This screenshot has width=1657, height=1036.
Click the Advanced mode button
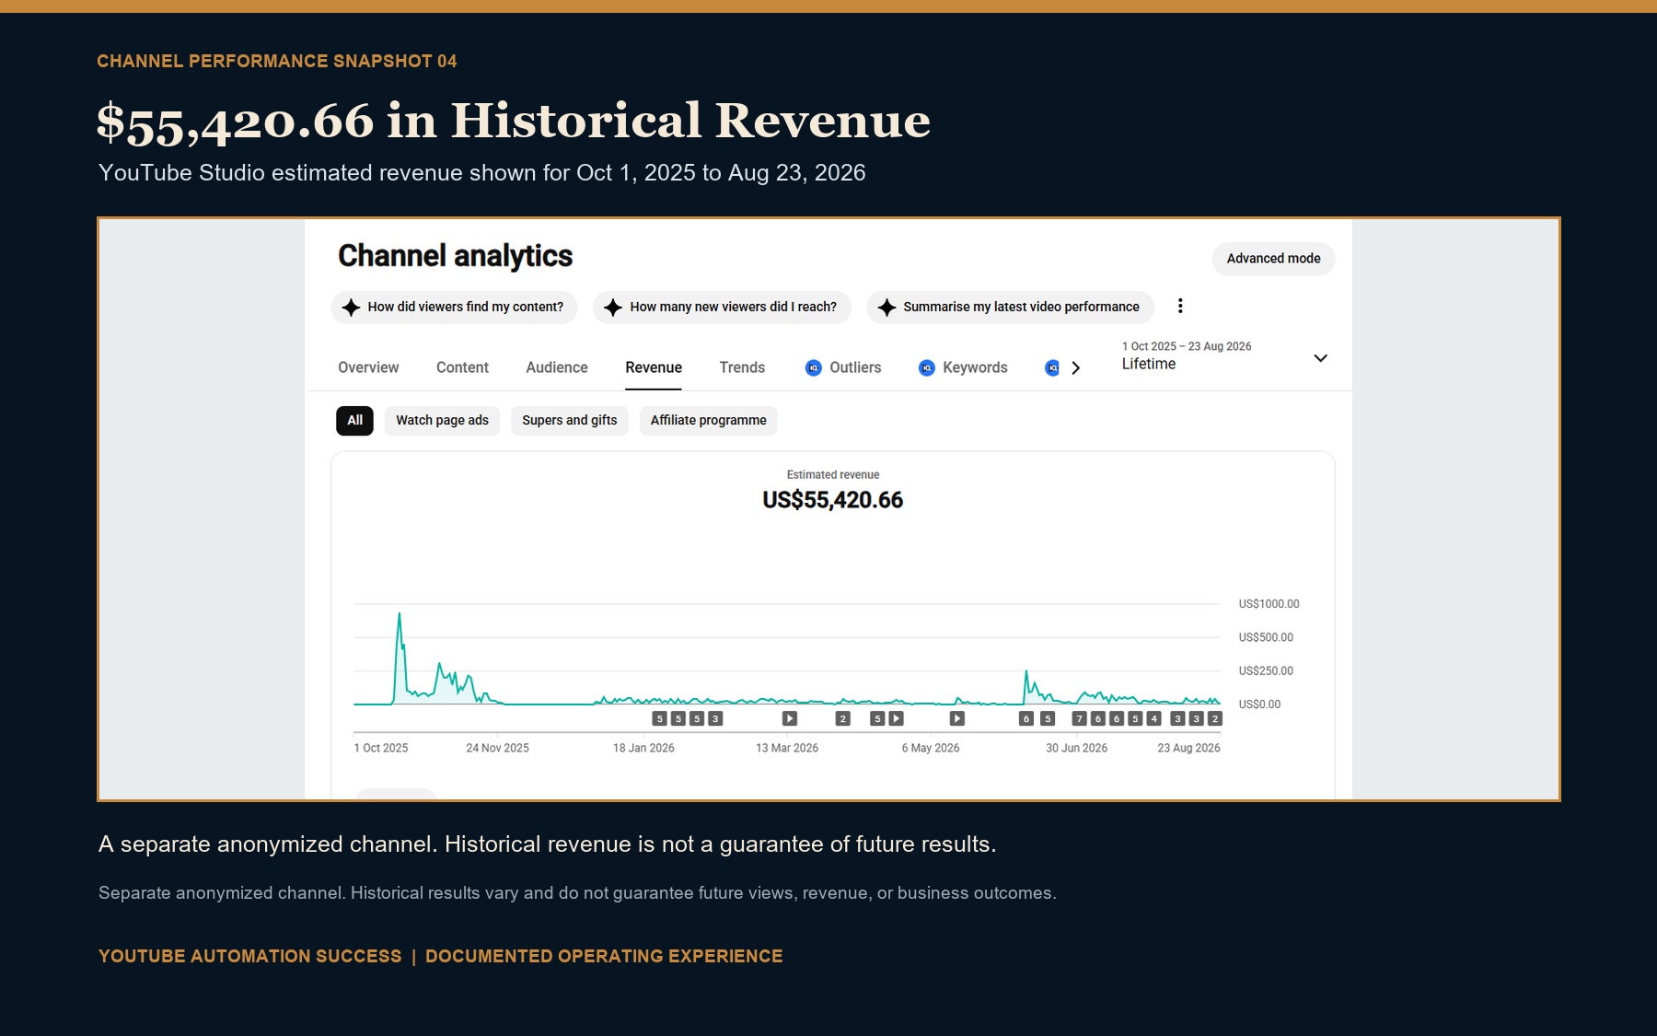1273,259
